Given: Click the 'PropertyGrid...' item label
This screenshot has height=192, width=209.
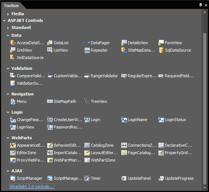Looking at the screenshot, I should click(x=179, y=153).
